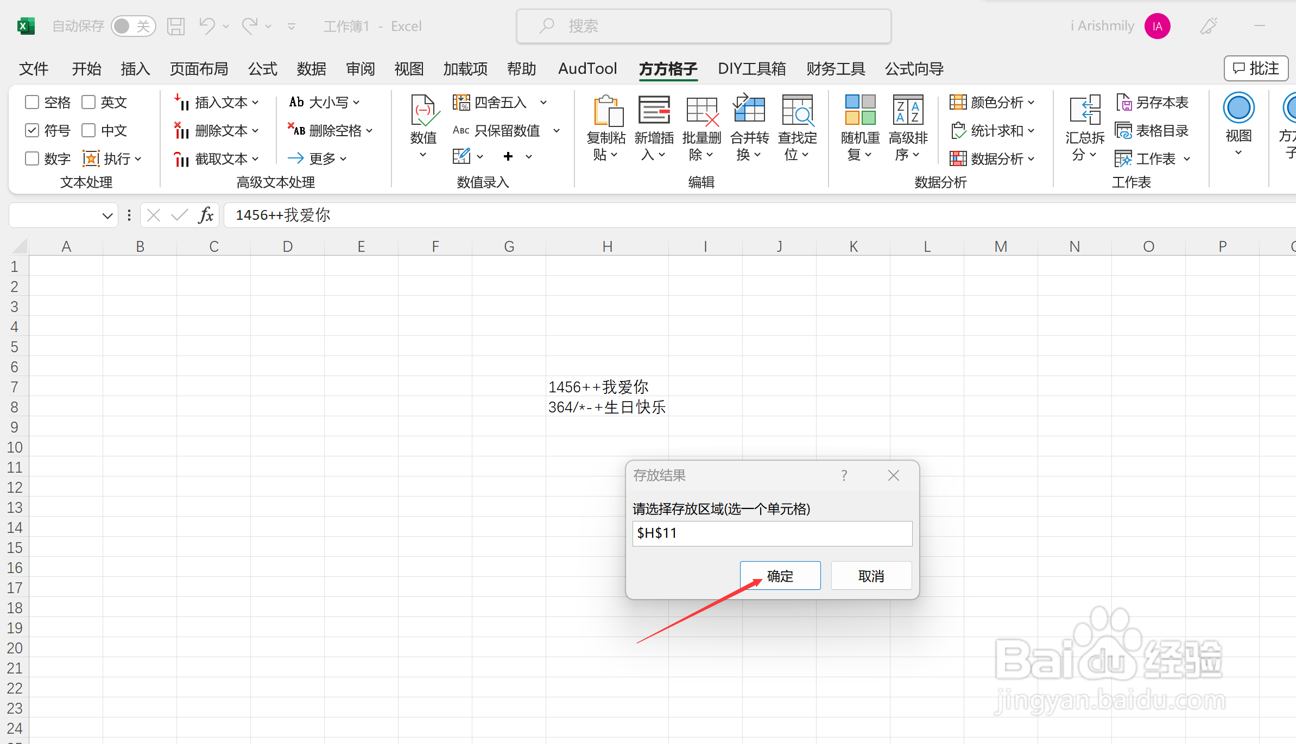Switch to the 财务工具 tab
Viewport: 1296px width, 744px height.
tap(836, 69)
